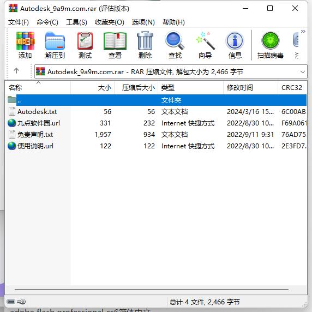Image resolution: width=312 pixels, height=312 pixels.
Task: Open the 命令(C) menu
Action: [47, 22]
